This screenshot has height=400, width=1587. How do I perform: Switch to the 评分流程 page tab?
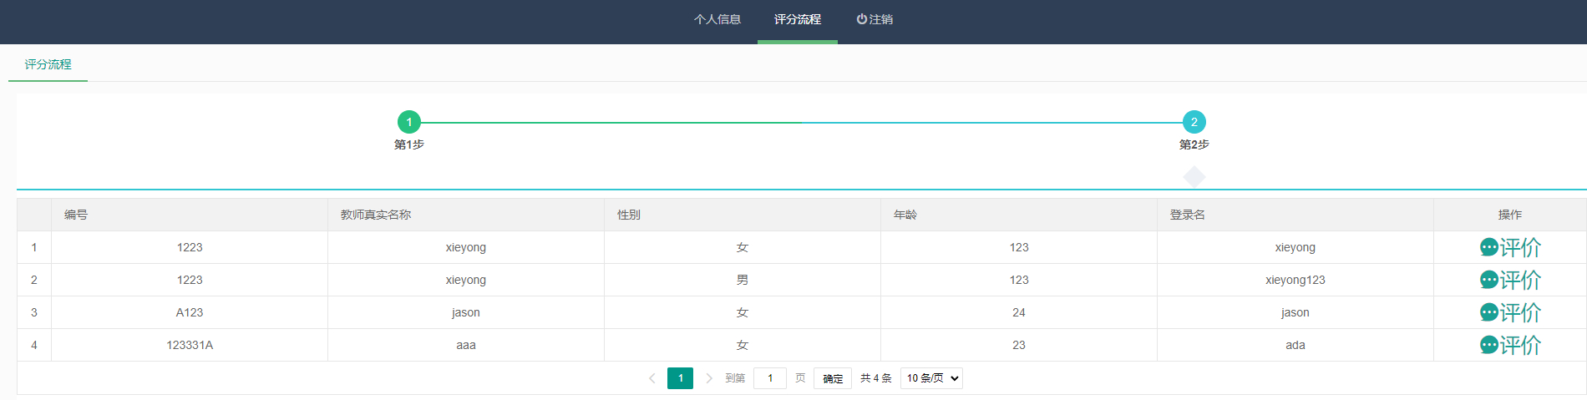tap(48, 64)
